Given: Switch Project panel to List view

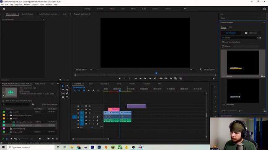Looking at the screenshot, I should (x=7, y=139).
